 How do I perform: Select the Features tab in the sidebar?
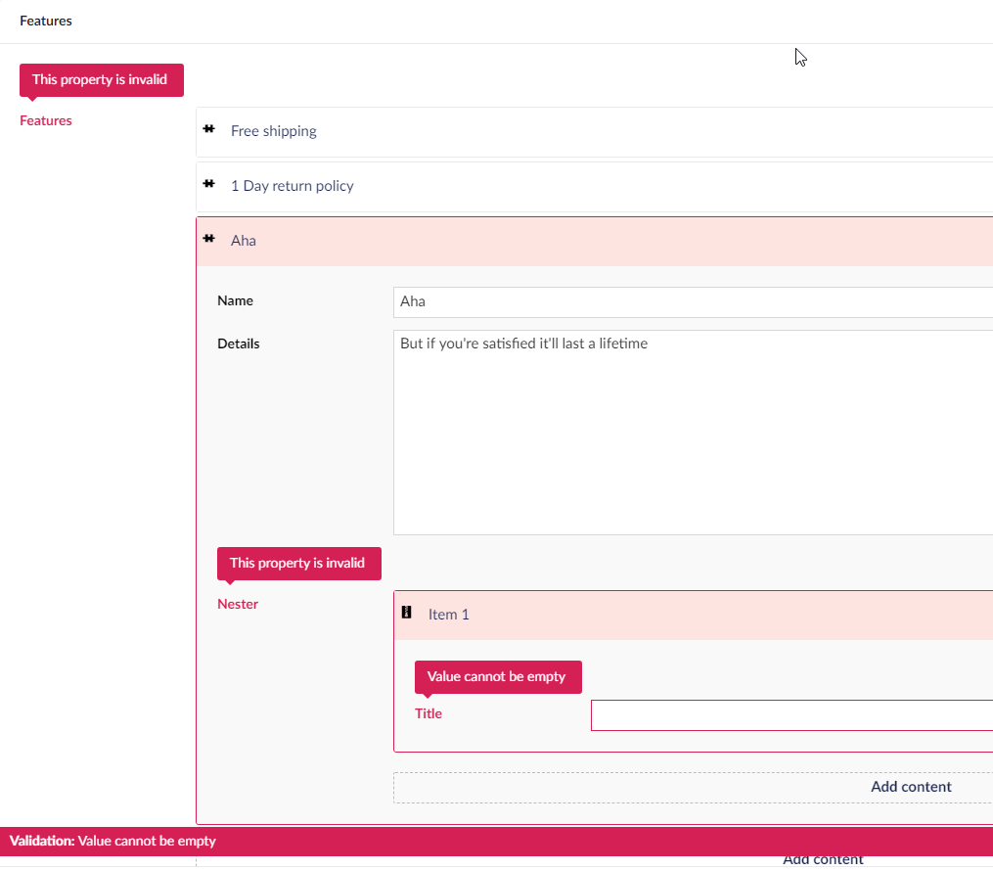click(x=45, y=120)
